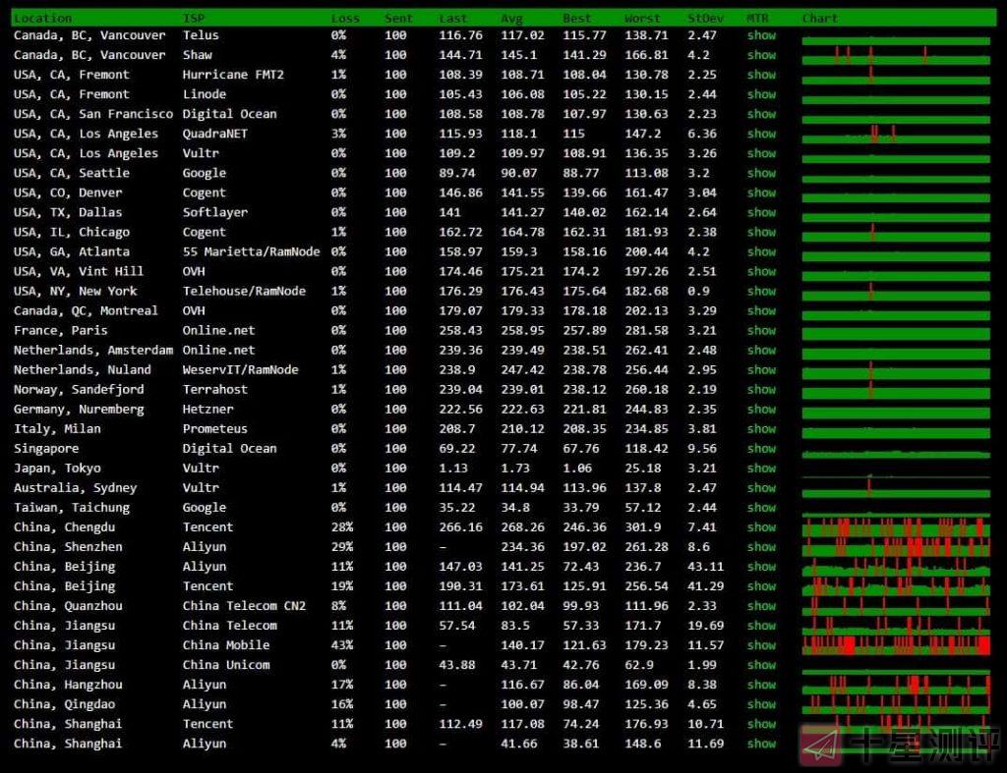Viewport: 1007px width, 773px height.
Task: Click the Worst column header
Action: [x=642, y=18]
